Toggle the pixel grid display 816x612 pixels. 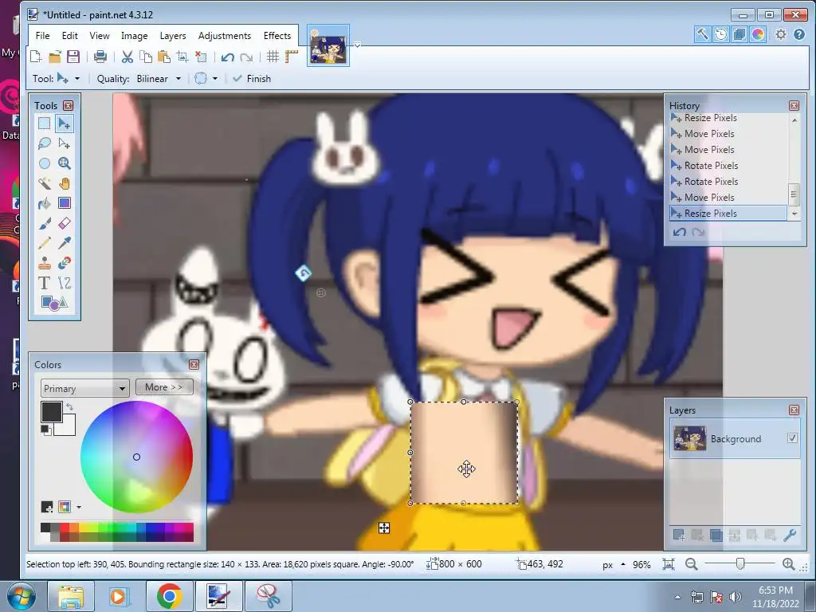[273, 57]
